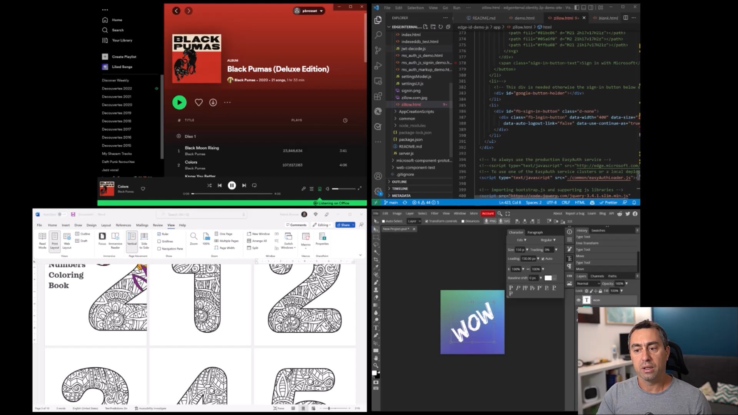Select the Type tool in Photopea toolbar
The image size is (738, 415).
click(x=376, y=328)
